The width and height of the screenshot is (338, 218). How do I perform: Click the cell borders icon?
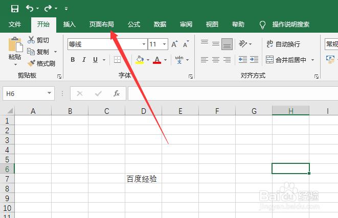(x=117, y=60)
